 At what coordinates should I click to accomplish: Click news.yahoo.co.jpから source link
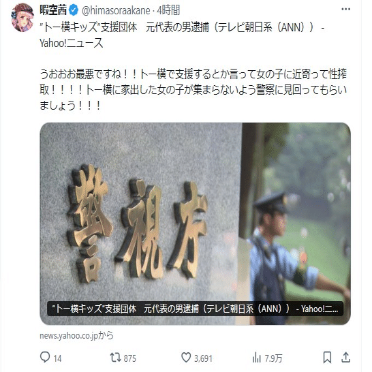click(76, 335)
